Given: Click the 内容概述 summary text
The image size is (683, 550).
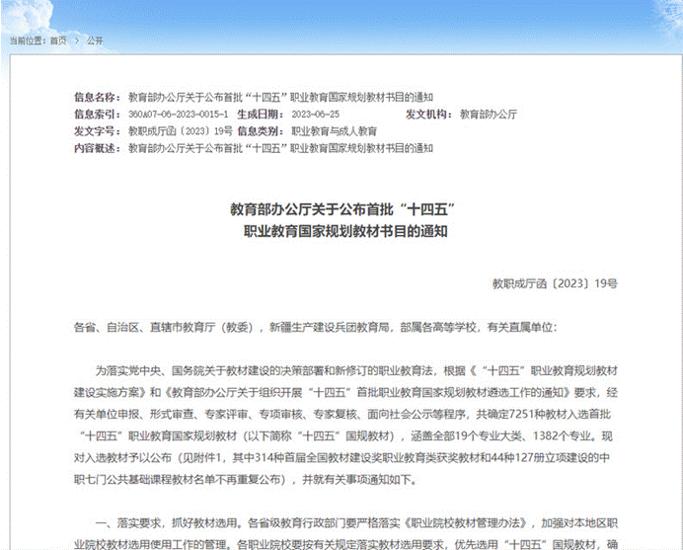Looking at the screenshot, I should (x=280, y=148).
